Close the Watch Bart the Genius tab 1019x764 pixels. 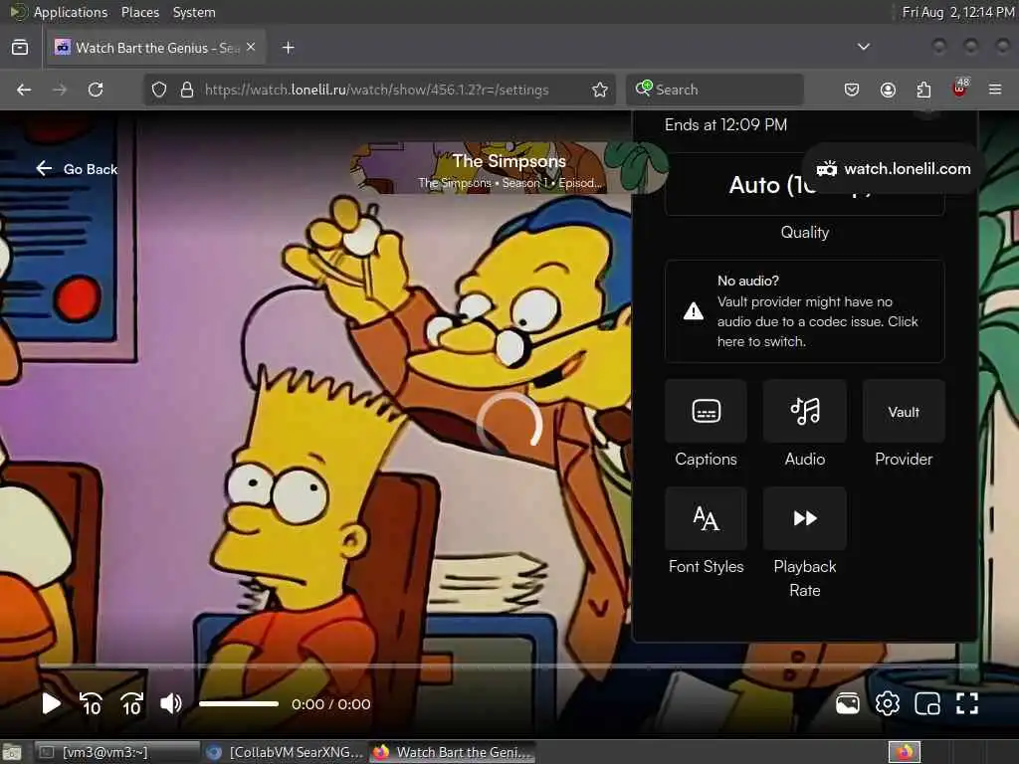tap(251, 47)
